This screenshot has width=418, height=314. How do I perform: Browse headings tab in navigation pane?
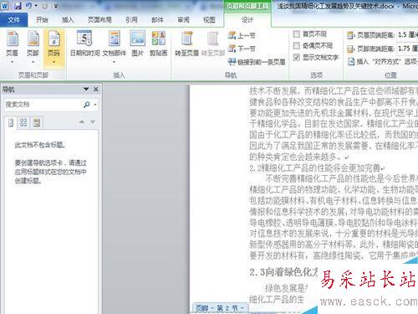[11, 122]
